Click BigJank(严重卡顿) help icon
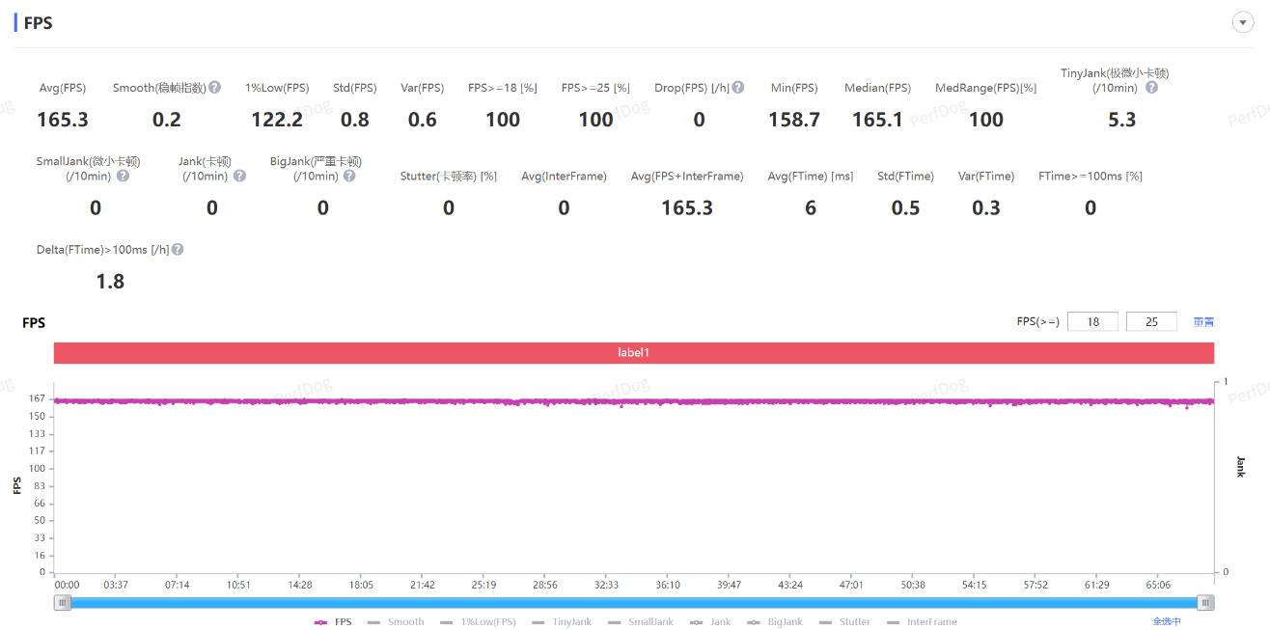This screenshot has width=1270, height=630. coord(349,176)
